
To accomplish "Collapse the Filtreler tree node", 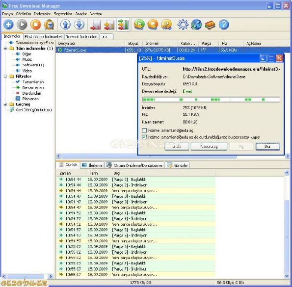I will pyautogui.click(x=5, y=77).
